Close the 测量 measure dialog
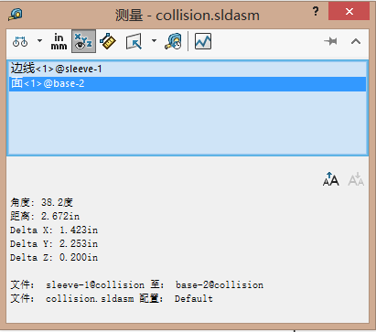Viewport: 376px width, 332px height. click(x=349, y=11)
